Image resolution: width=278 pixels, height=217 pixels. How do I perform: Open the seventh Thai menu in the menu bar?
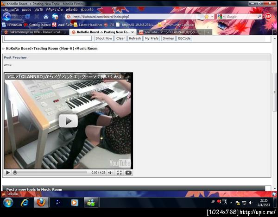click(87, 9)
